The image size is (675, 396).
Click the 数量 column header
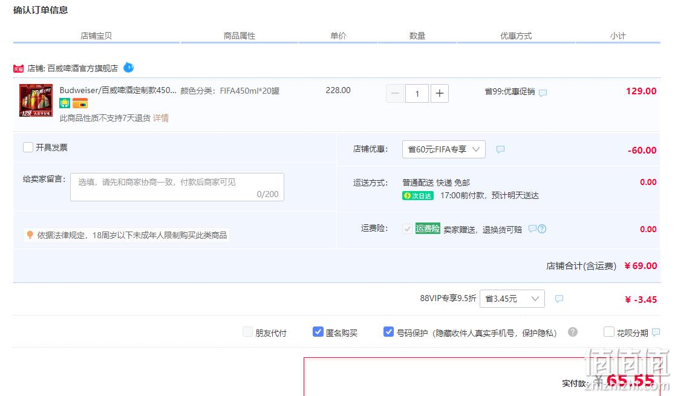417,36
